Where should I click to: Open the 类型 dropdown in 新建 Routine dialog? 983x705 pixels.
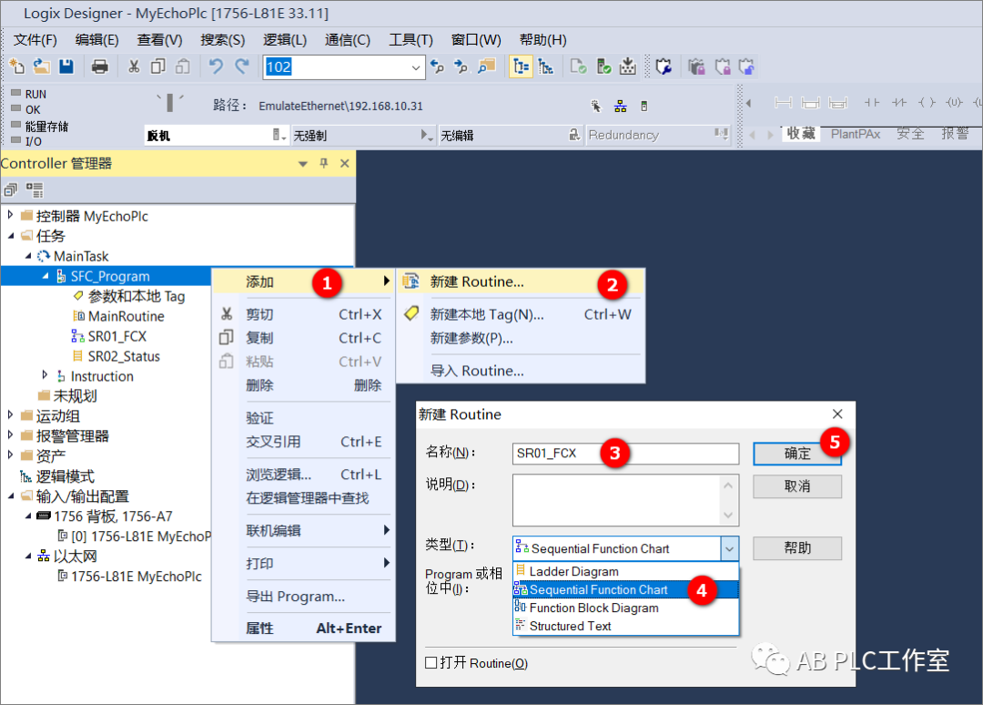click(x=730, y=549)
